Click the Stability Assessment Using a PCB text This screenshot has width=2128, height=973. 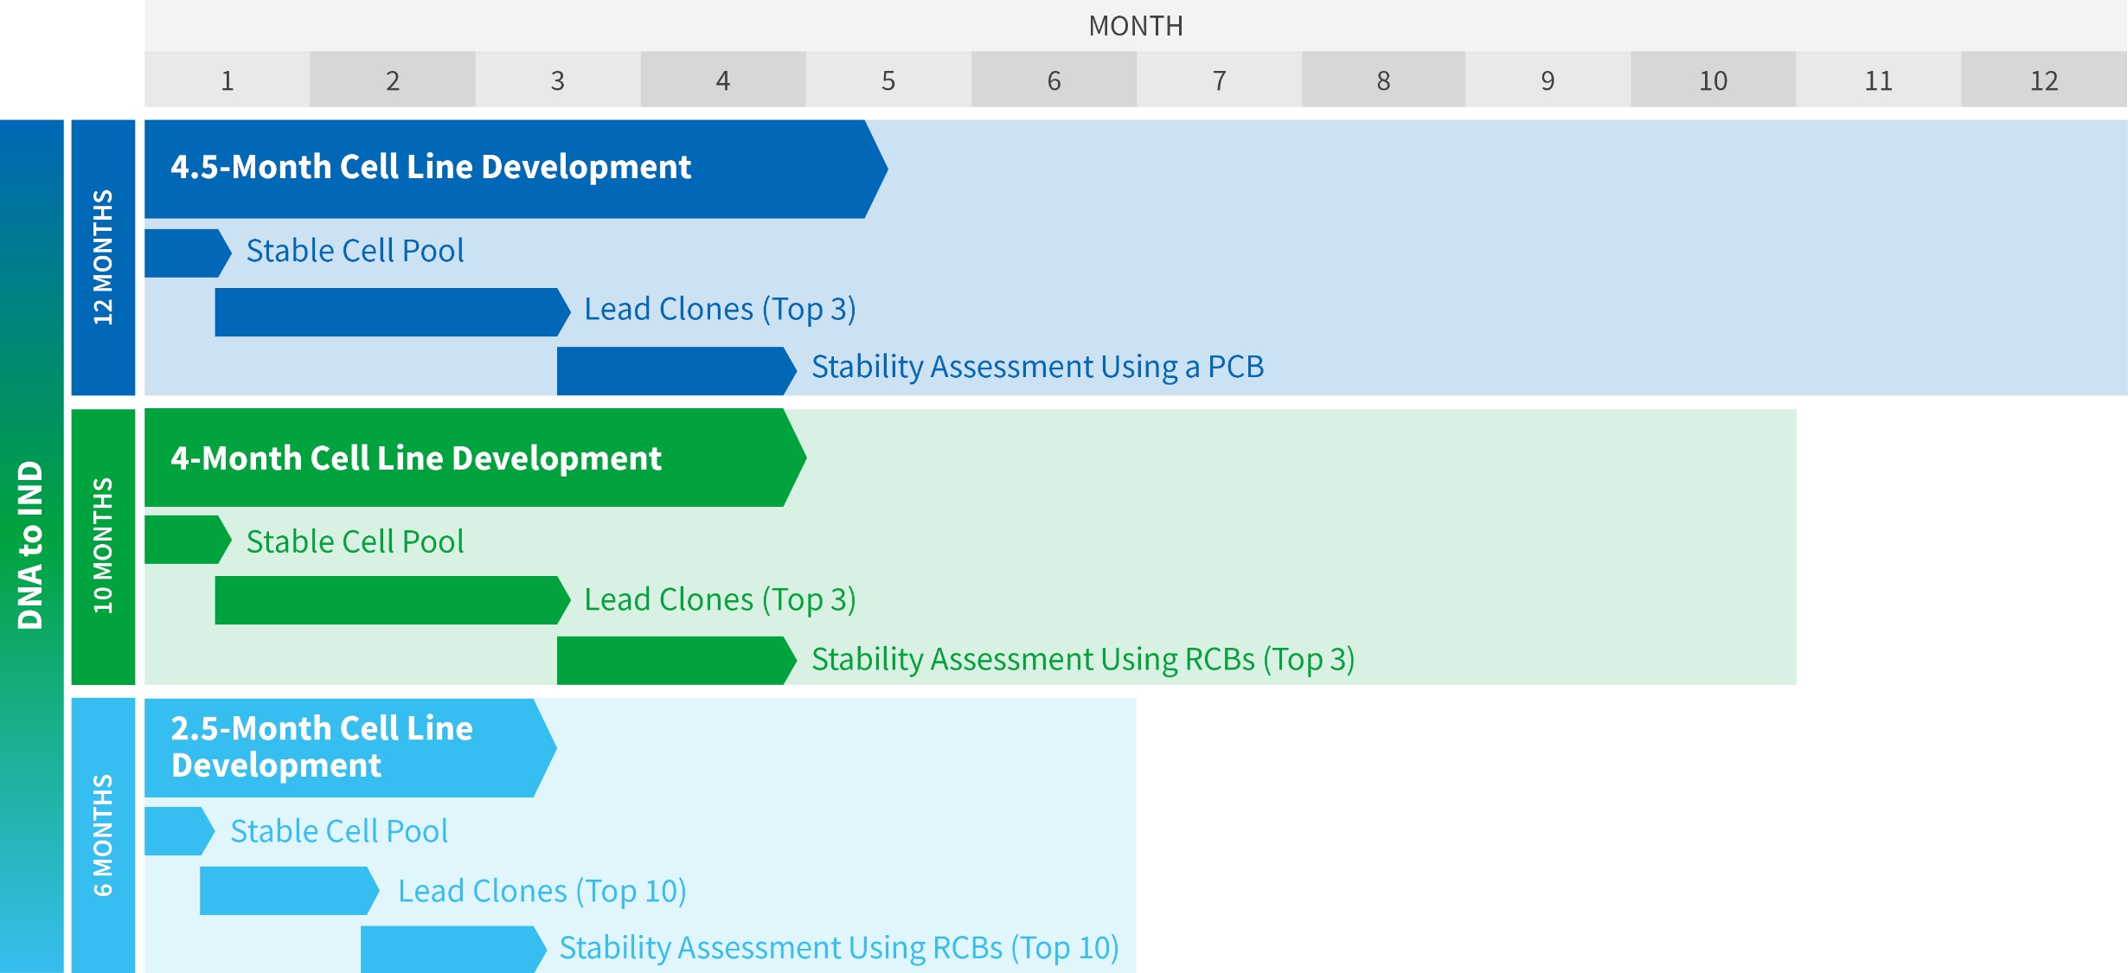point(1037,367)
